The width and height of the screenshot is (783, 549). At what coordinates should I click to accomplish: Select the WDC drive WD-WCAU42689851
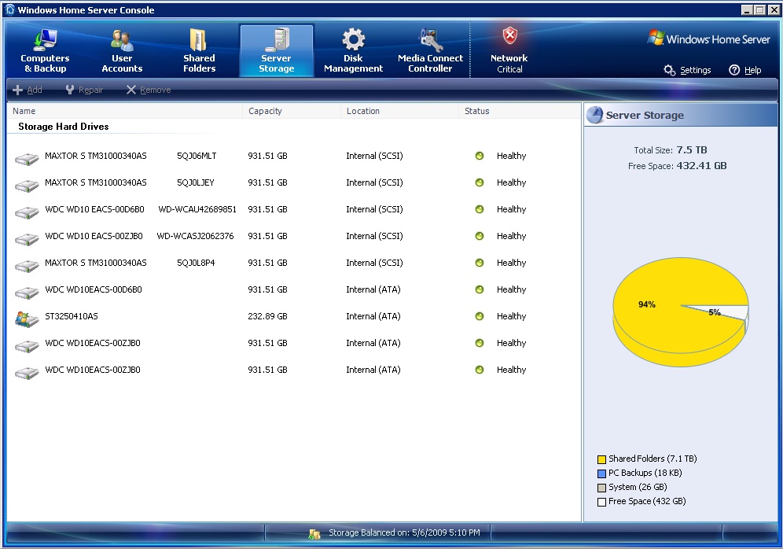[95, 209]
